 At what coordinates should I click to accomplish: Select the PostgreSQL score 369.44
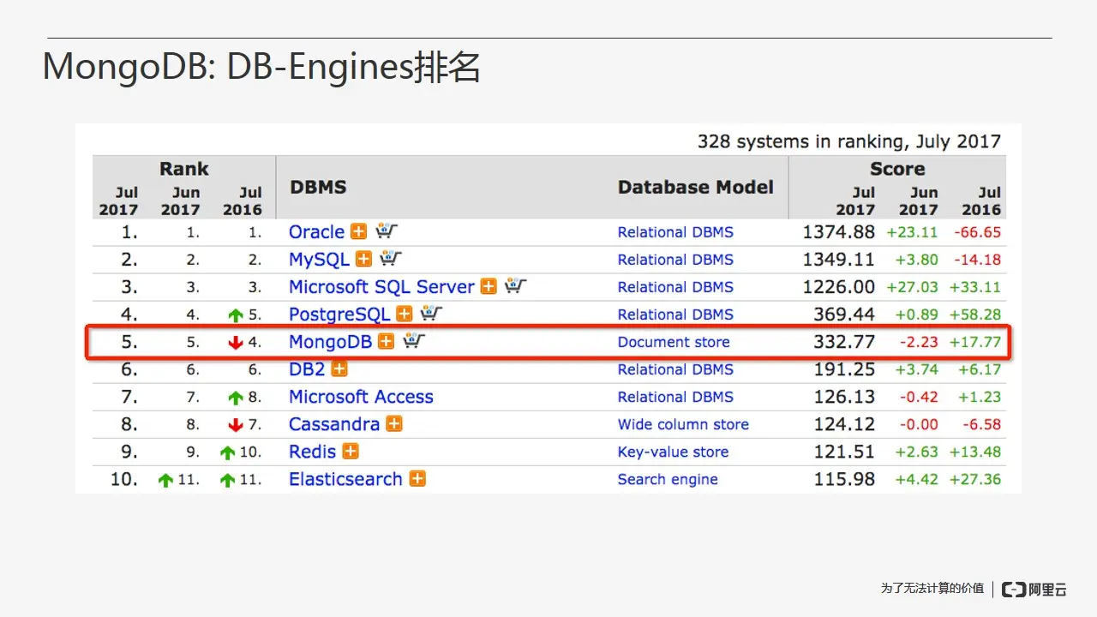(844, 314)
